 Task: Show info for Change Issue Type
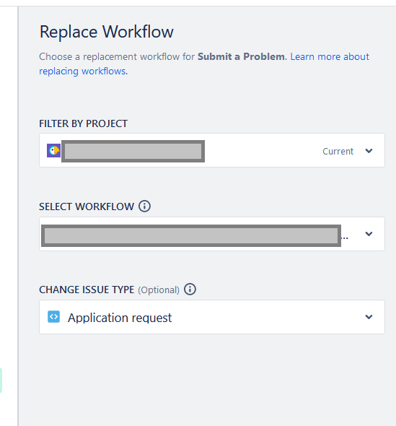(x=190, y=289)
